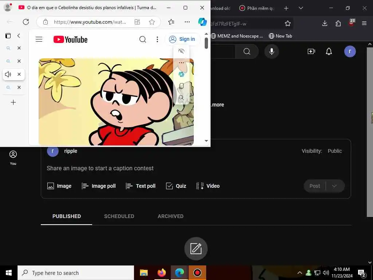Create an Image poll post

(x=98, y=186)
